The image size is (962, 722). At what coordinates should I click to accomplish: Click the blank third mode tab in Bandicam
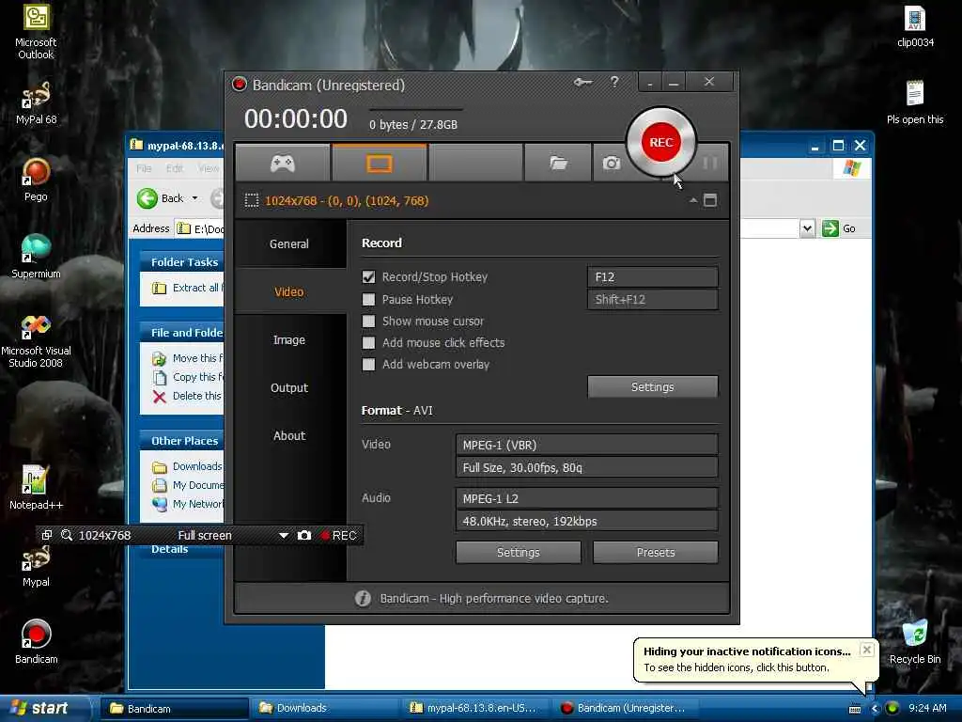[475, 164]
